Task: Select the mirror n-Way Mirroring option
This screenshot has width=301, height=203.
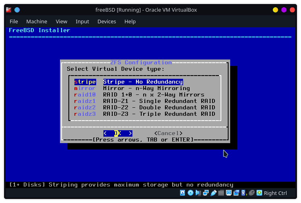Action: [132, 88]
